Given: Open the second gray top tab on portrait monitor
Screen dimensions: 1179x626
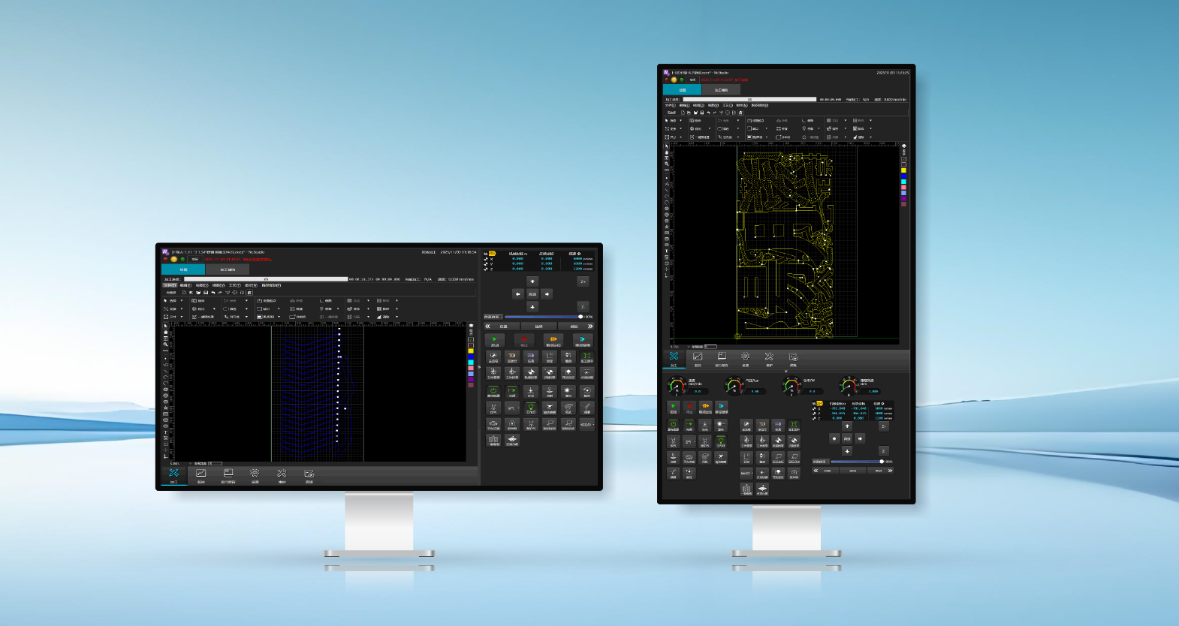Looking at the screenshot, I should click(x=721, y=90).
